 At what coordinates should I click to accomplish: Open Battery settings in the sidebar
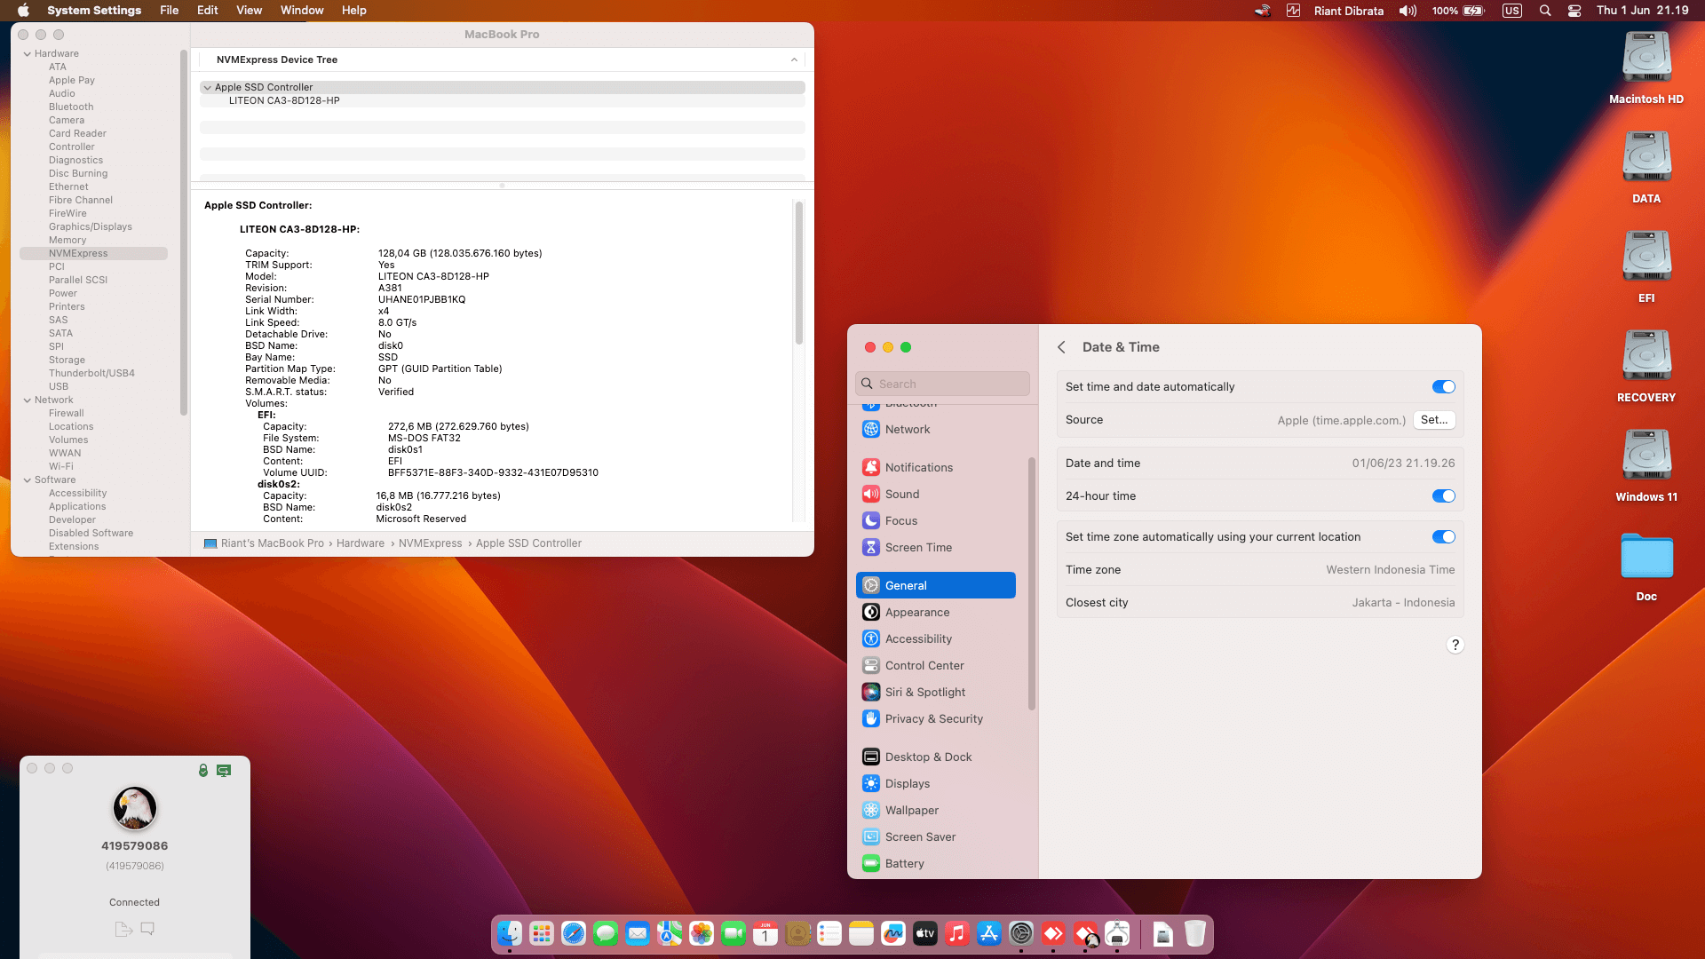(x=904, y=863)
